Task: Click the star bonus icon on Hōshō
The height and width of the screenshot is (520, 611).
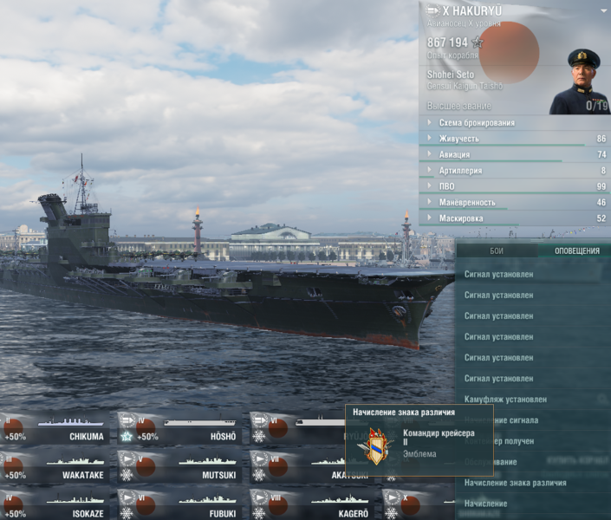Action: pyautogui.click(x=127, y=434)
